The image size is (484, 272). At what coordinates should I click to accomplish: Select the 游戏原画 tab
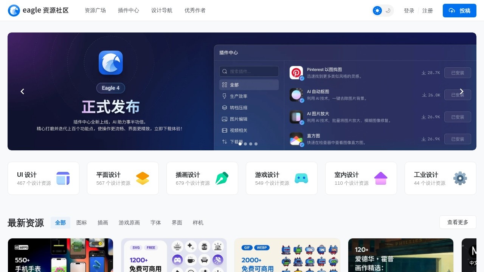[129, 223]
